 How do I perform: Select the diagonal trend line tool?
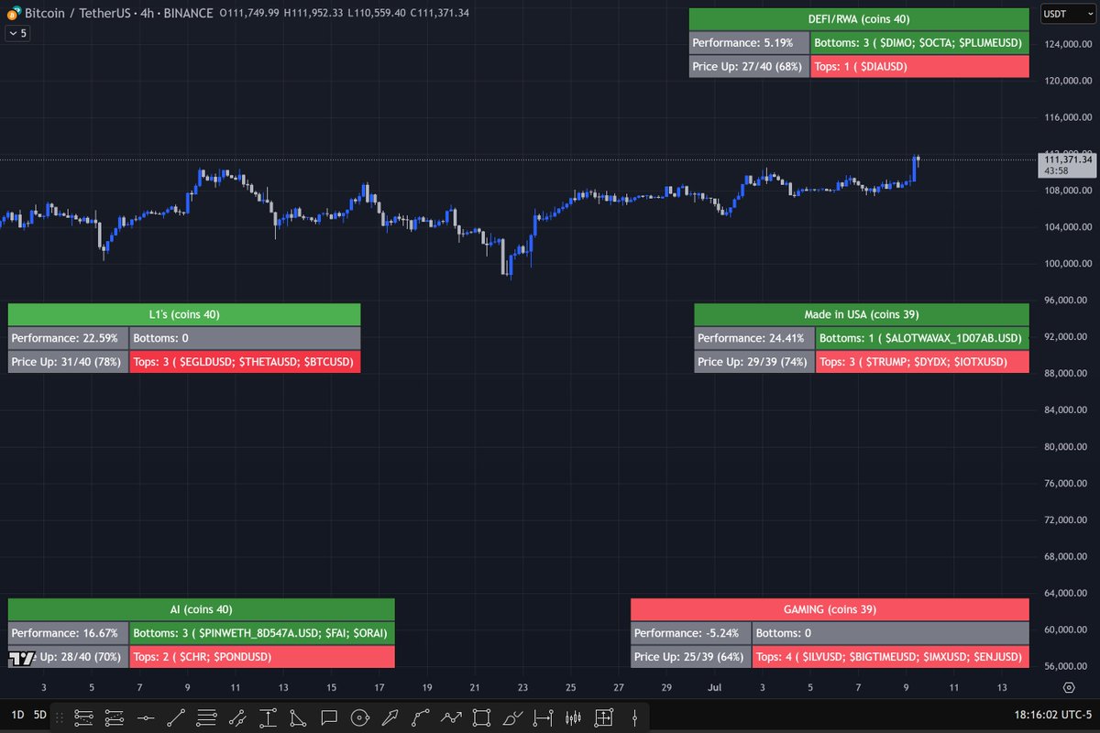[176, 717]
